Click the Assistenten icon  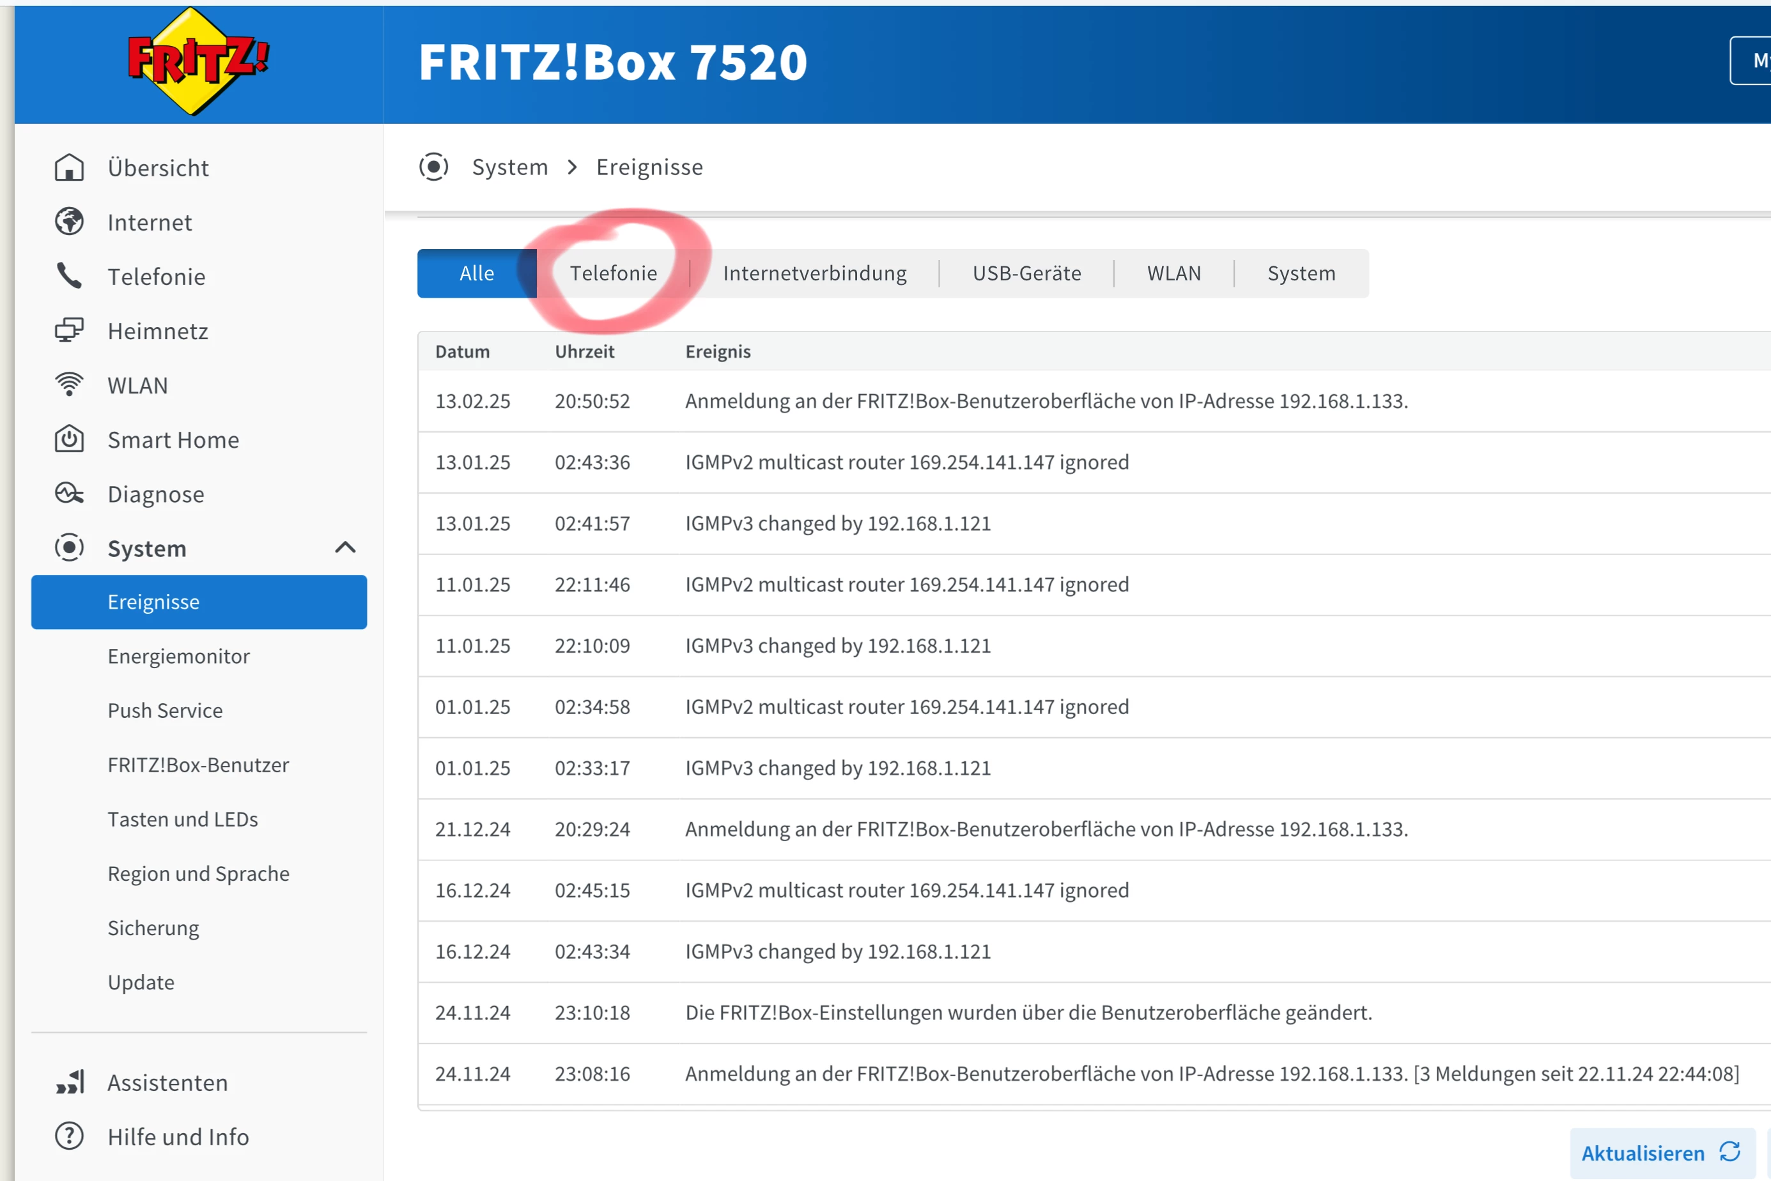[x=69, y=1083]
